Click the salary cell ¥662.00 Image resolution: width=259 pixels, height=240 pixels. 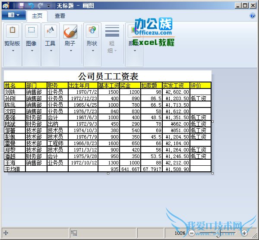(x=176, y=124)
